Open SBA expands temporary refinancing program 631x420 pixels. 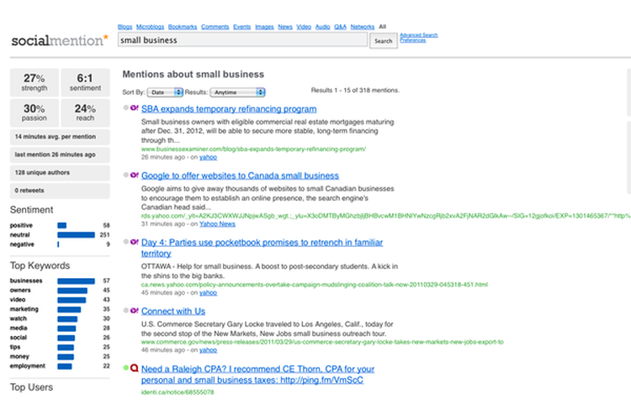click(229, 109)
